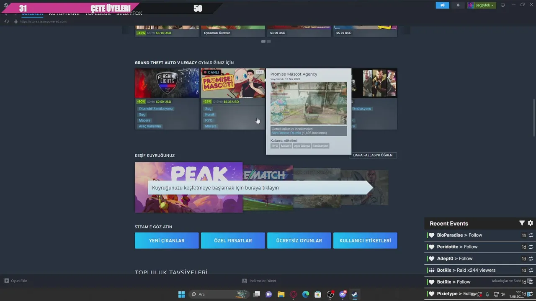Replay the BioParadise follow event
Image resolution: width=536 pixels, height=301 pixels.
point(531,235)
